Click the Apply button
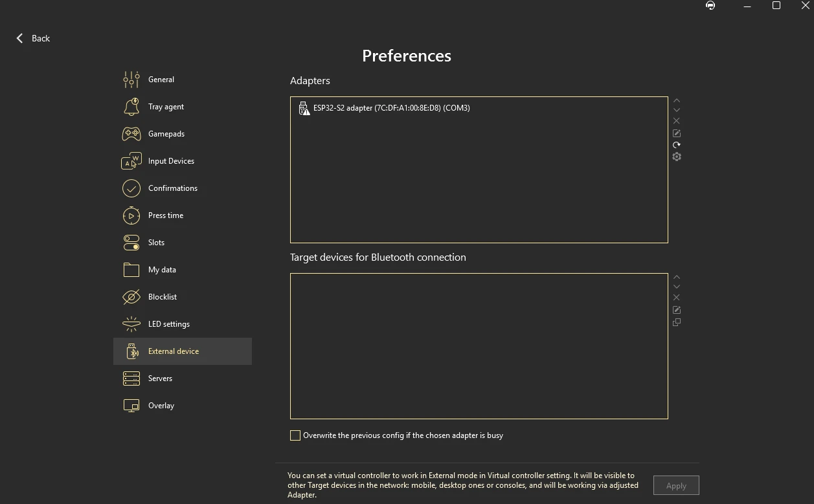814x504 pixels. point(676,485)
